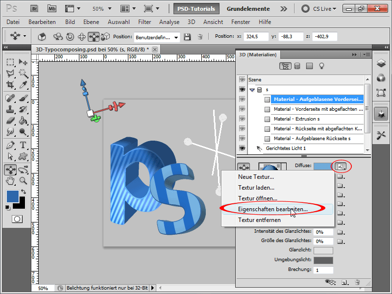392x294 pixels.
Task: Show whole scene in 3D panel
Action: coord(285,66)
